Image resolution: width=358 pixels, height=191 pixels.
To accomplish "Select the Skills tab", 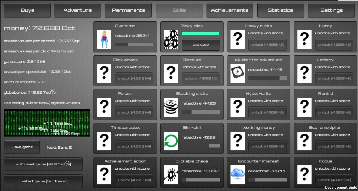I will click(x=179, y=10).
